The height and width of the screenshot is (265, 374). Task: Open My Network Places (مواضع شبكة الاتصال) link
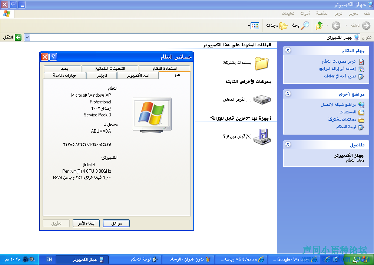(338, 105)
